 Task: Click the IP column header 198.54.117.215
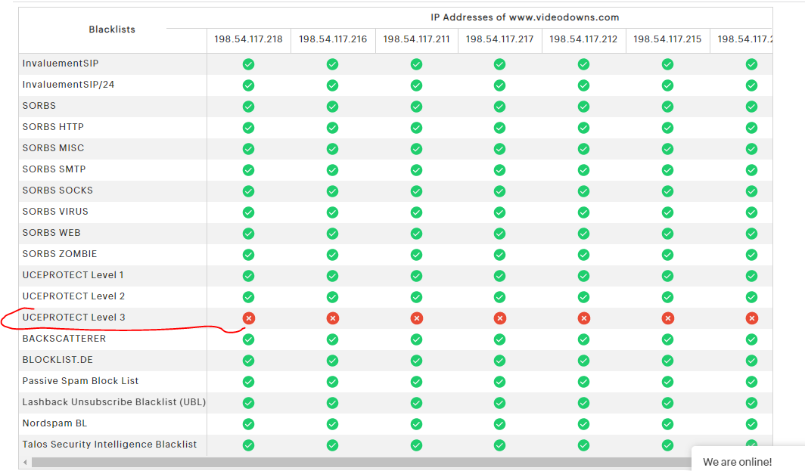pyautogui.click(x=667, y=39)
